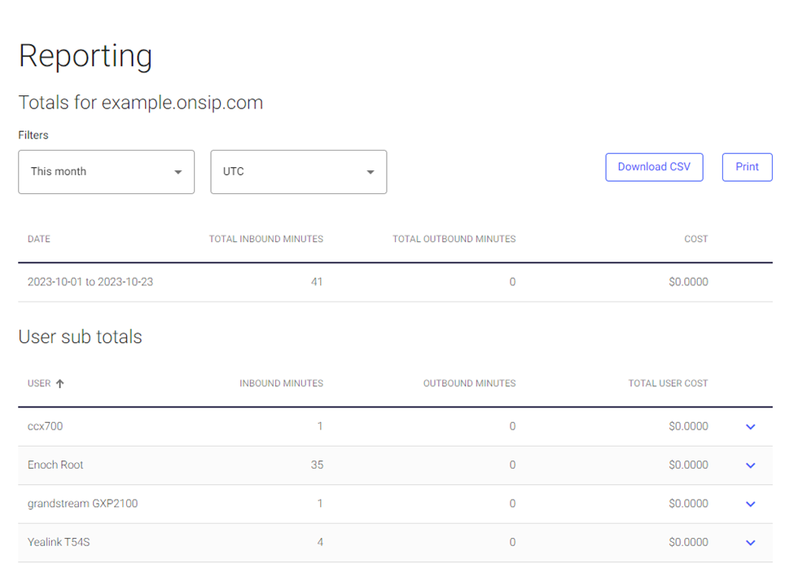Click the This month dropdown arrow
The image size is (794, 564).
coord(178,172)
